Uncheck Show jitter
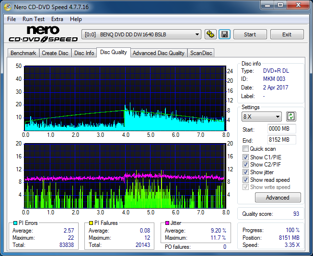313x256 pixels. [x=245, y=172]
